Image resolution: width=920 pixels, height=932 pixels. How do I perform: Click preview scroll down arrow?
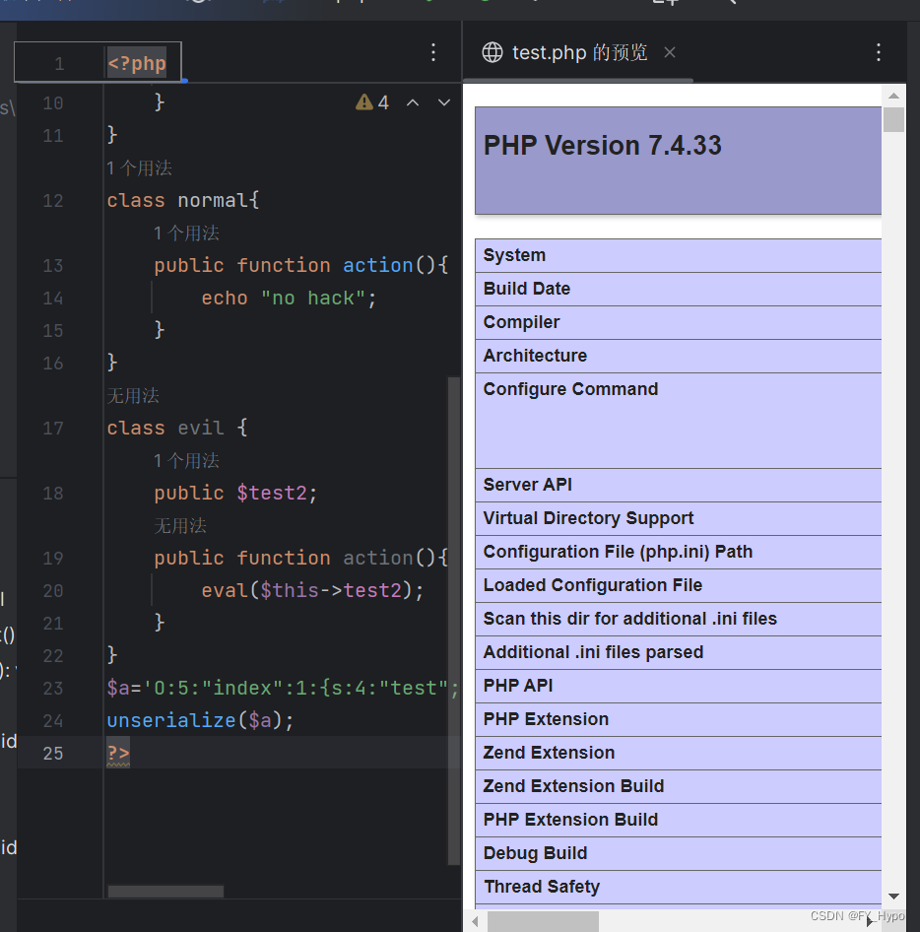[x=893, y=897]
